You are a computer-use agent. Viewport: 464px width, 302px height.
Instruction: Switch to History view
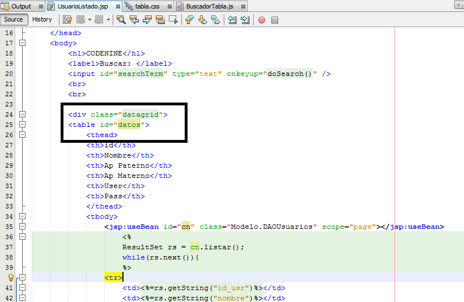tap(42, 19)
